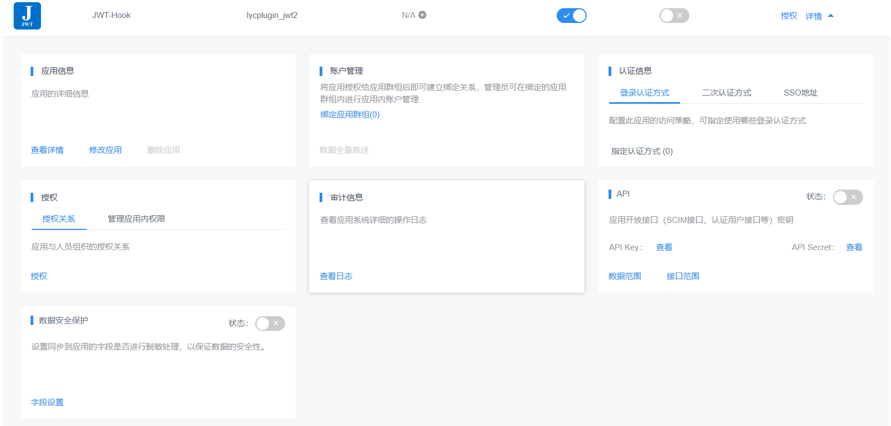Reveal the API Secret via 查看

pos(854,247)
